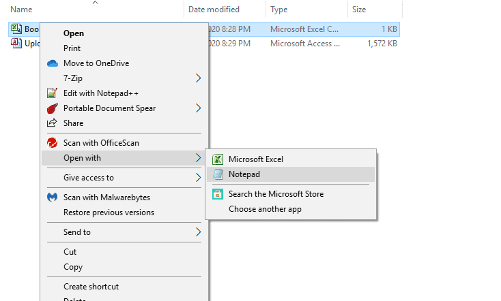Select the file name starting with 'Boo'
This screenshot has width=501, height=301.
click(31, 29)
